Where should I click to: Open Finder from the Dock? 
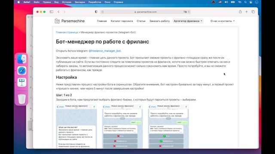point(22,59)
